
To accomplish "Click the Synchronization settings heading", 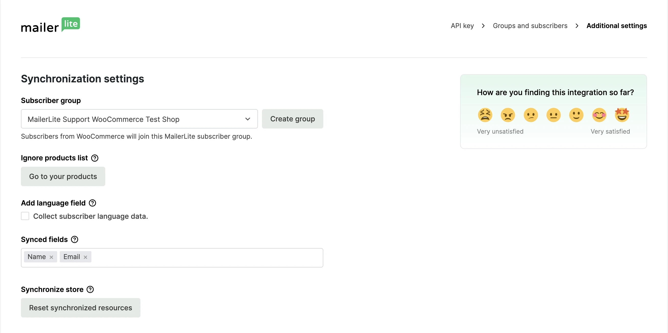I will coord(82,79).
